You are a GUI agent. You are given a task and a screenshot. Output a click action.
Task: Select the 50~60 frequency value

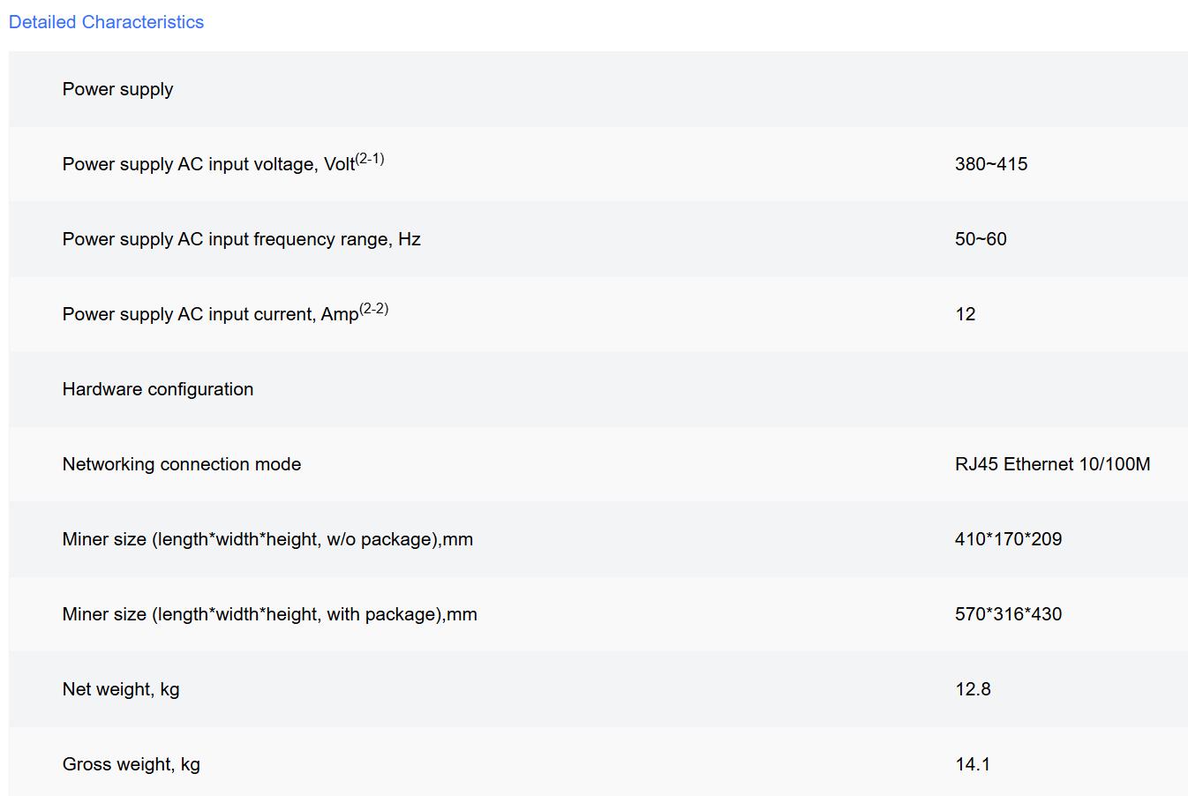click(980, 239)
